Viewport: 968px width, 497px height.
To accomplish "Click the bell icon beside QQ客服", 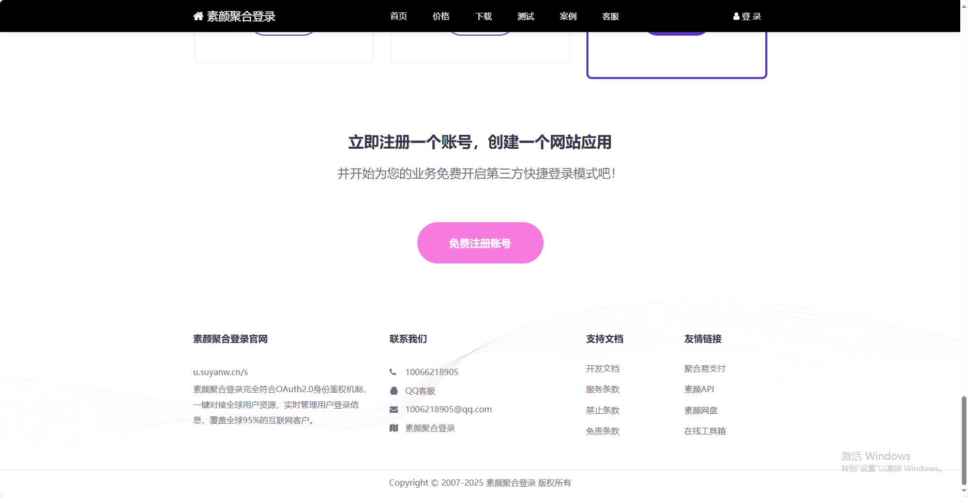I will point(394,391).
